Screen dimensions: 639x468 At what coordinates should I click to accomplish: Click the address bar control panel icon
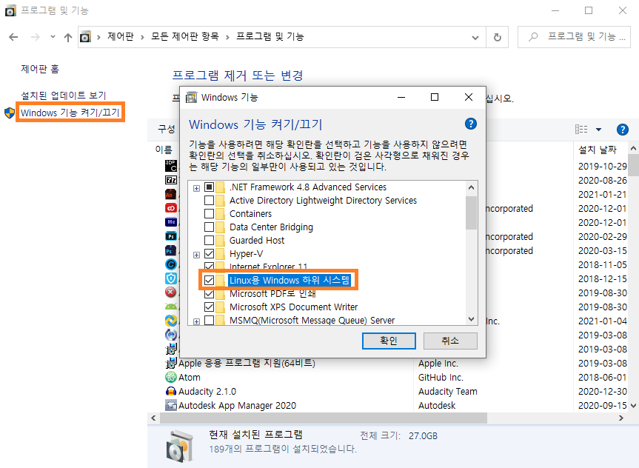click(x=85, y=37)
